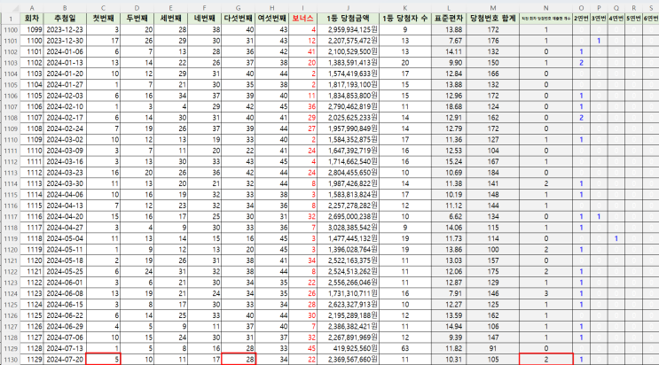Screen dimensions: 659x365
Task: Click the date cell 2024-06-08
Action: coord(65,293)
